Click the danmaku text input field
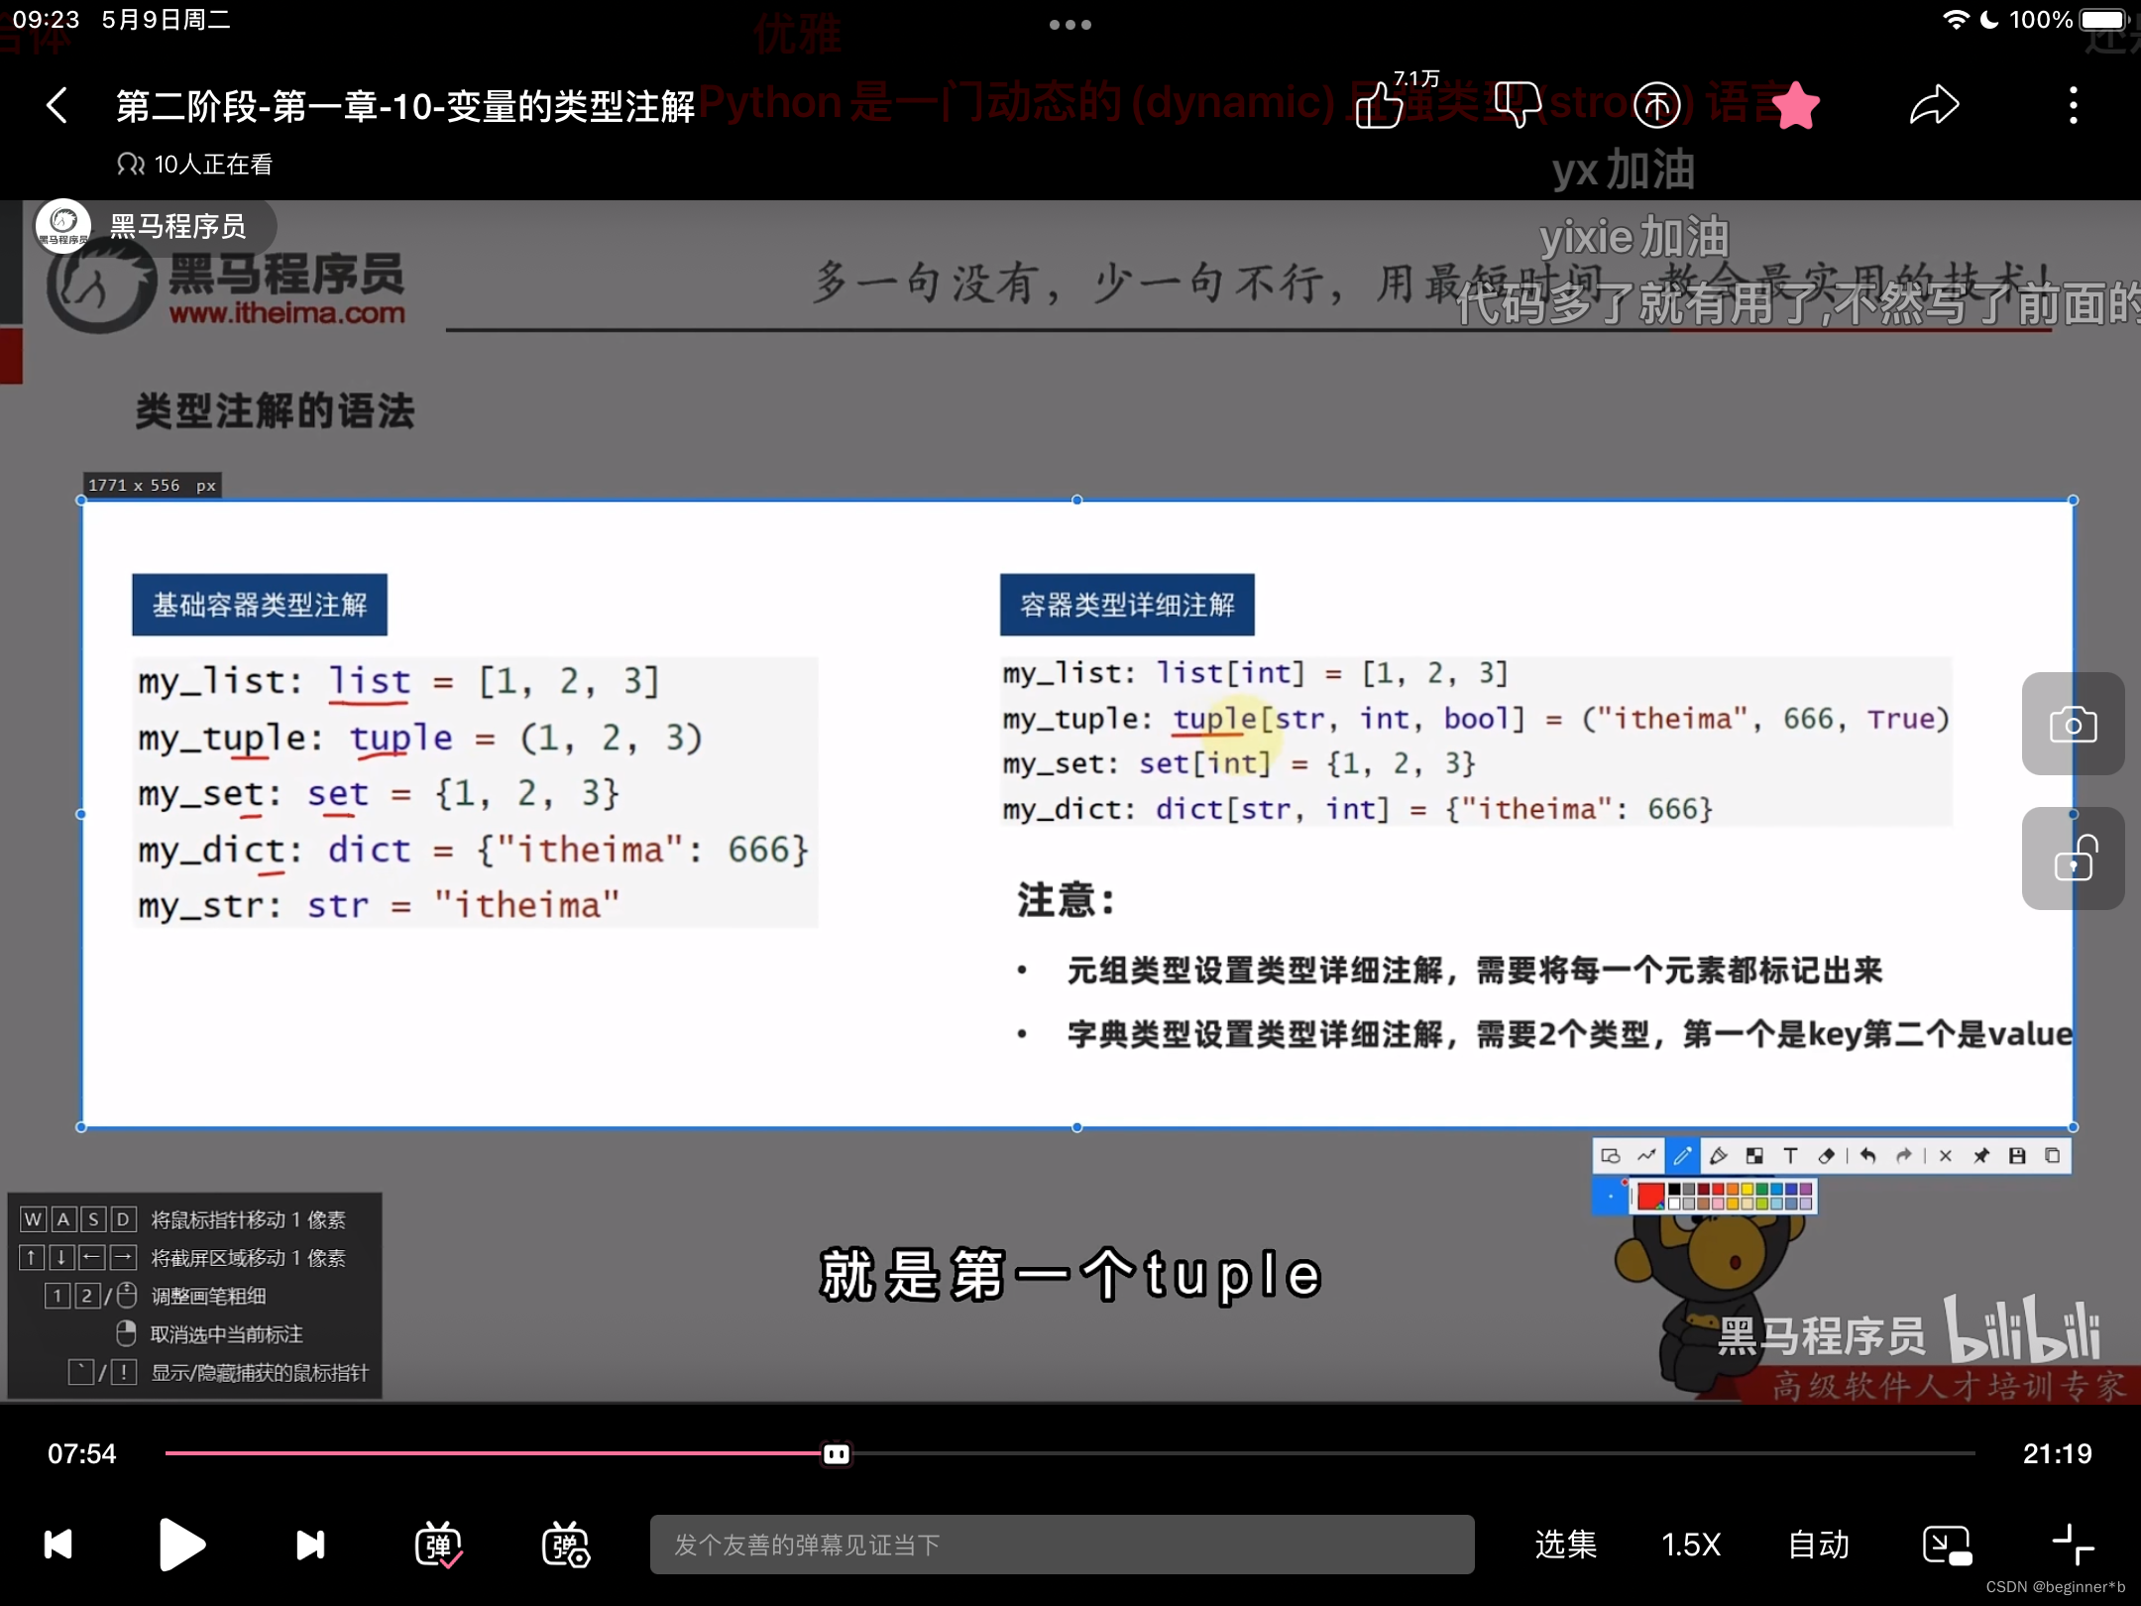Viewport: 2141px width, 1606px height. tap(1061, 1545)
